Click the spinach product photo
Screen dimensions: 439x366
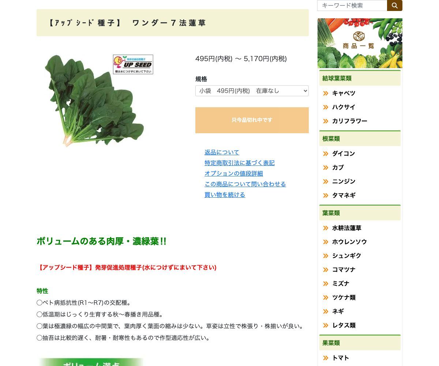click(93, 101)
